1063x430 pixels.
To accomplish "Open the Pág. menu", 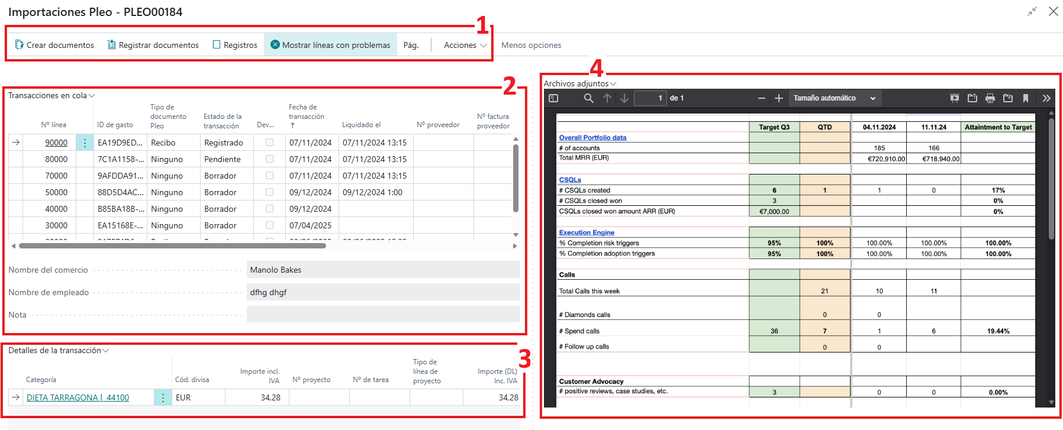I will coord(411,45).
